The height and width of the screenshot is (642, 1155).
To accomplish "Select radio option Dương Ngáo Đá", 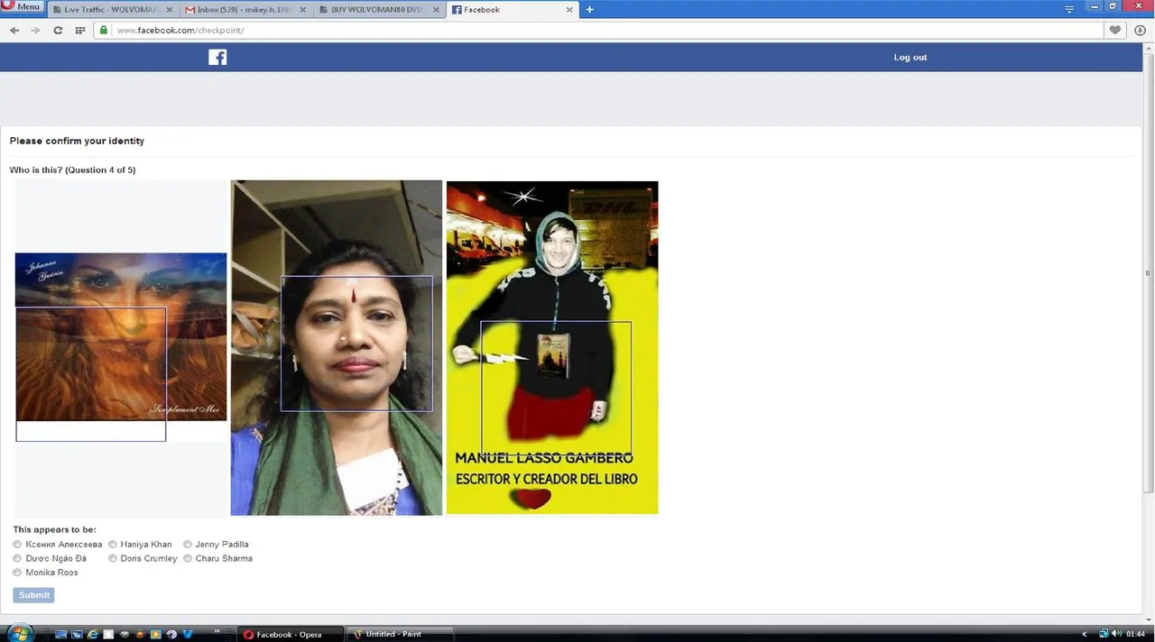I will click(x=17, y=558).
